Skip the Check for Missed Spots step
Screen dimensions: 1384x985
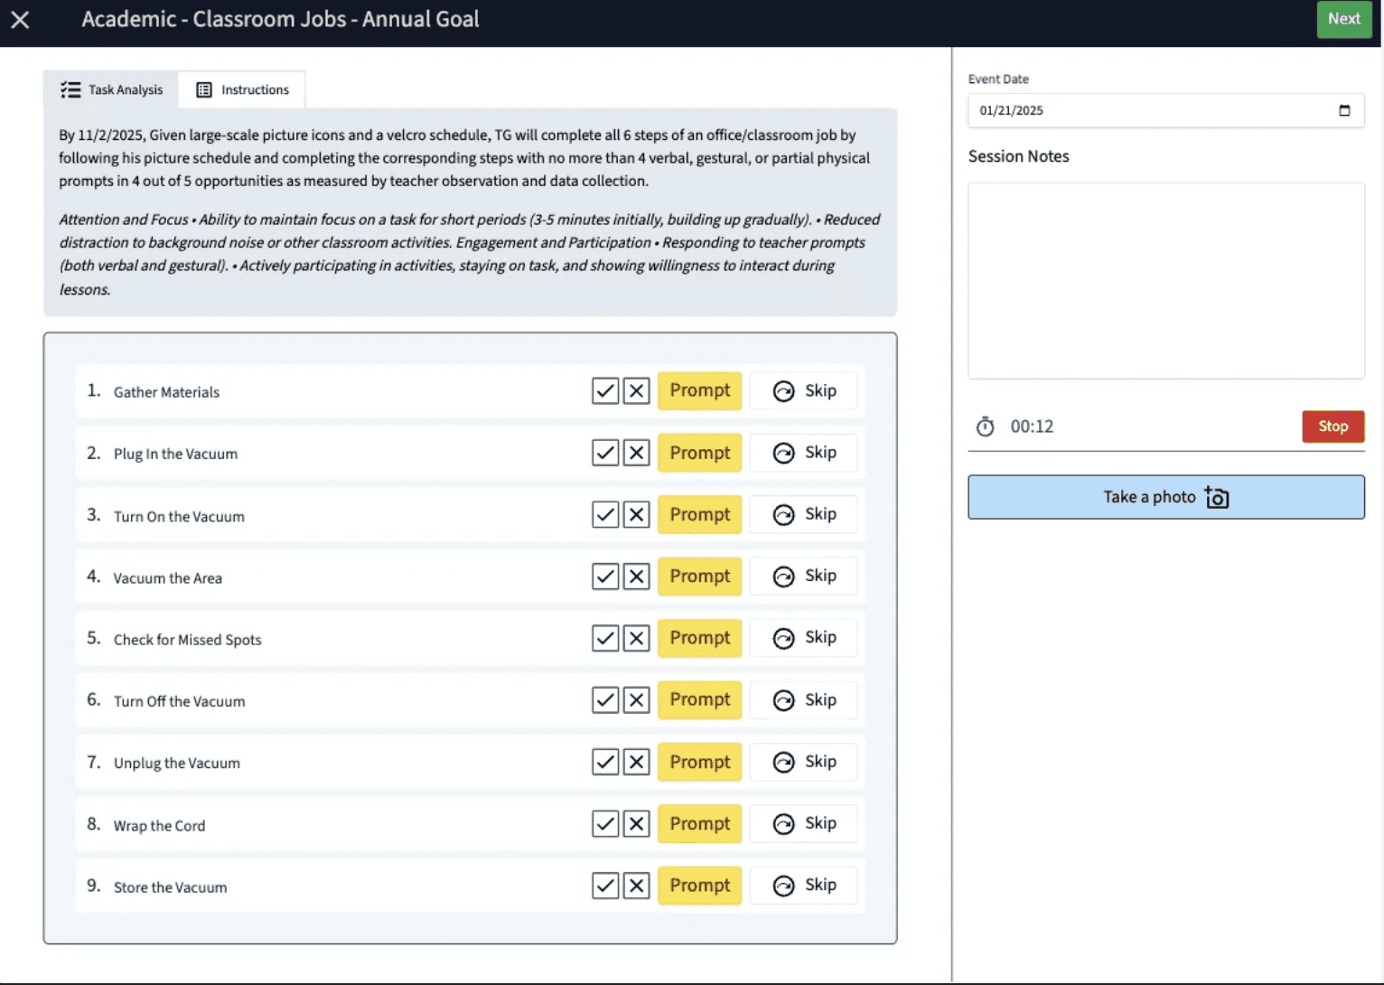point(803,638)
